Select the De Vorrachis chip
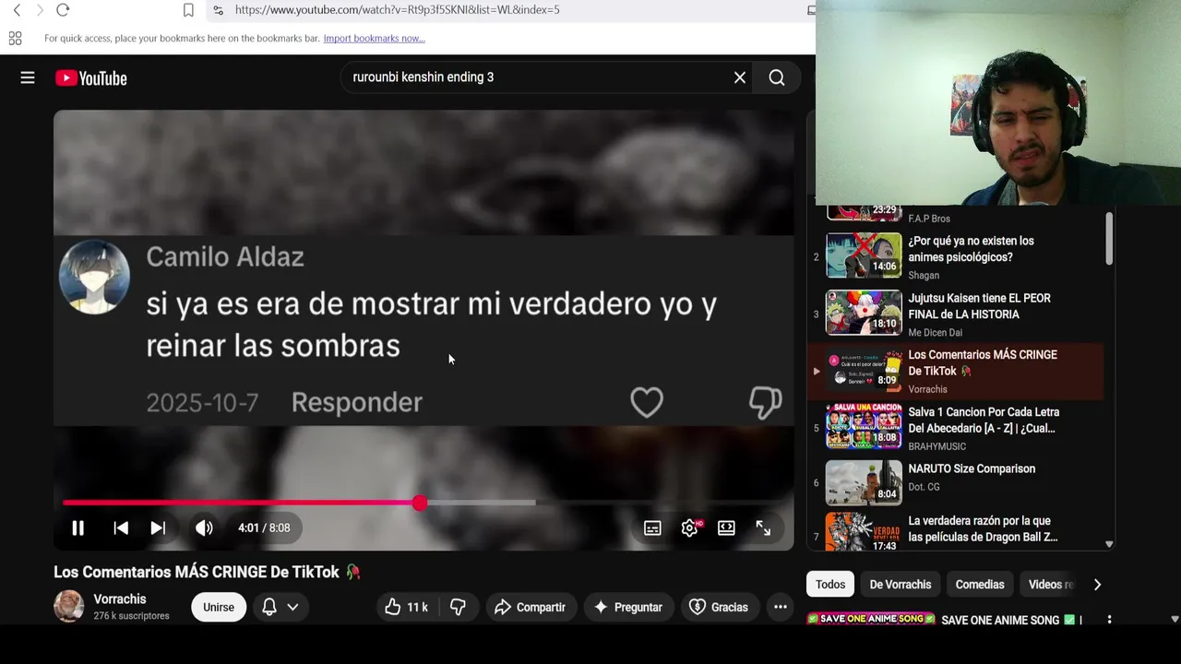Screen dimensions: 1181x664 click(x=901, y=585)
